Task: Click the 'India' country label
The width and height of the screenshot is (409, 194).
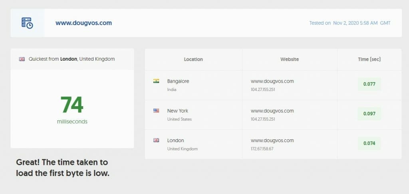Action: [x=172, y=89]
